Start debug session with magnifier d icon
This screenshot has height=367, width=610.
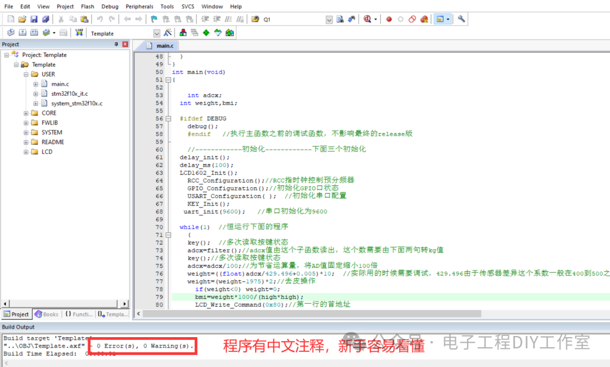[x=367, y=19]
